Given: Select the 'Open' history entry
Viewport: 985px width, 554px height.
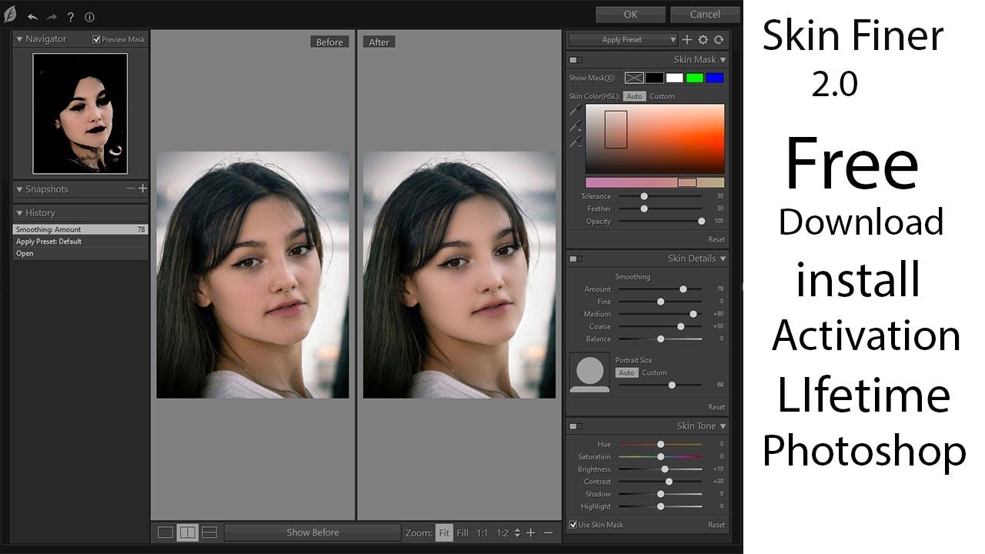Looking at the screenshot, I should click(80, 253).
